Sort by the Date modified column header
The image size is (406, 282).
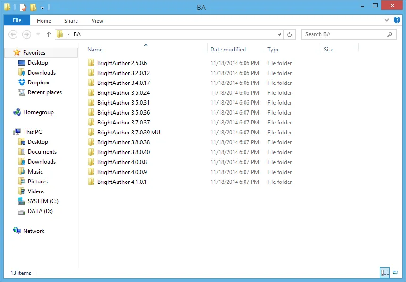(x=228, y=50)
